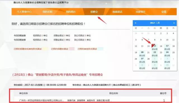Image resolution: width=179 pixels, height=103 pixels.
Task: Click the 已预约招聘会面试 legend label
Action: [60, 49]
